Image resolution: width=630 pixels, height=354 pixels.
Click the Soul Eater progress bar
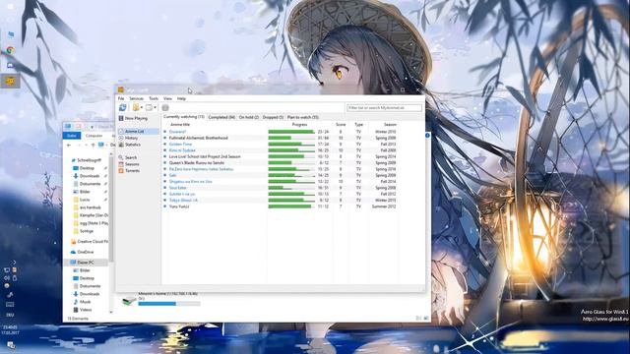coord(291,188)
